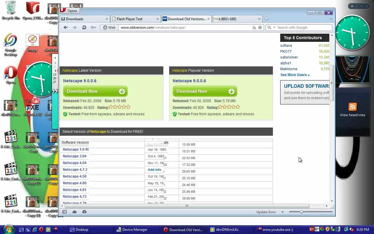Open View headlines RSS gadget
Image resolution: width=374 pixels, height=234 pixels.
click(x=352, y=110)
